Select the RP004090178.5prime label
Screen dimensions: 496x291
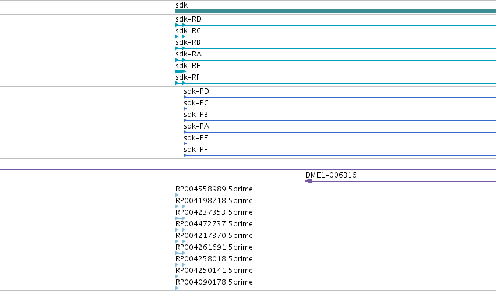214,282
